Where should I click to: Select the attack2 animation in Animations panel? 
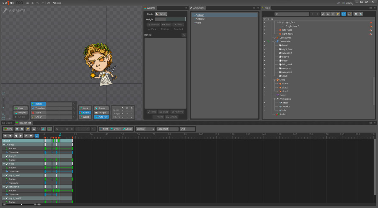pos(224,19)
